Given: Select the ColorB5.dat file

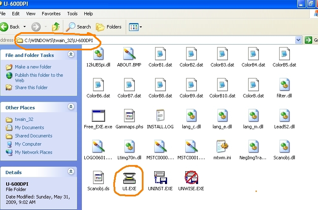Looking at the screenshot, I should [285, 57].
